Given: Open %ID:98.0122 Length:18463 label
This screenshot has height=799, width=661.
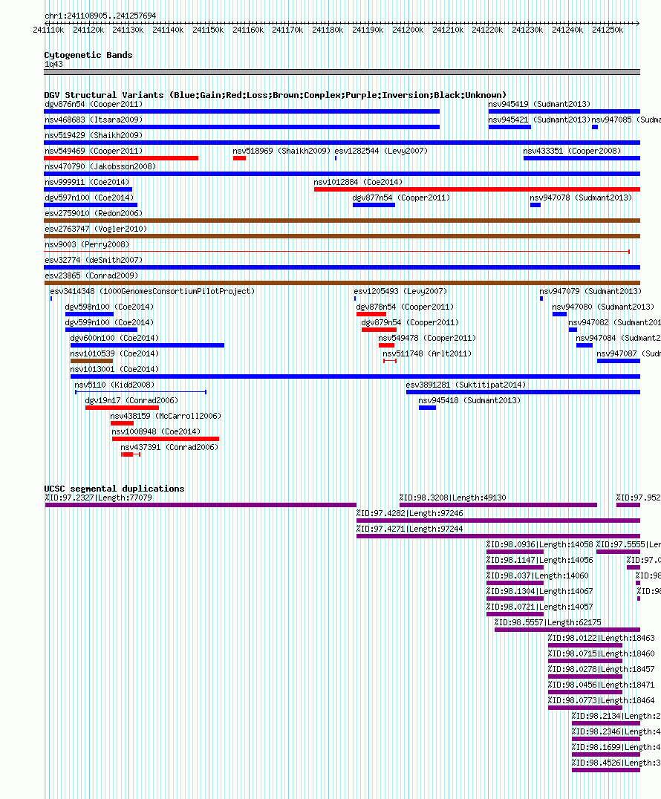Looking at the screenshot, I should (x=602, y=638).
